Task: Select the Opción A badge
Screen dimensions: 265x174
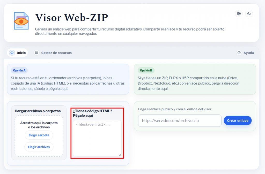Action: [x=19, y=70]
